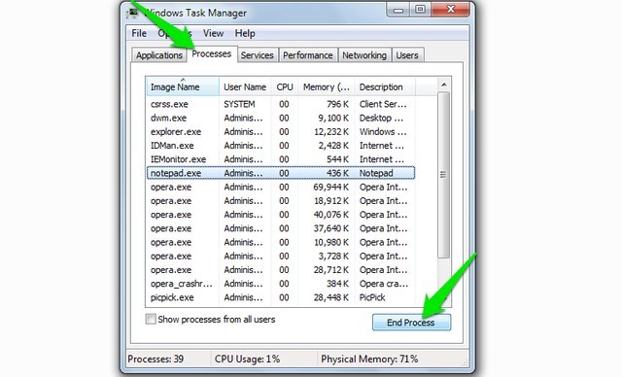Close the Windows Task Manager window
The image size is (622, 377).
(x=451, y=10)
